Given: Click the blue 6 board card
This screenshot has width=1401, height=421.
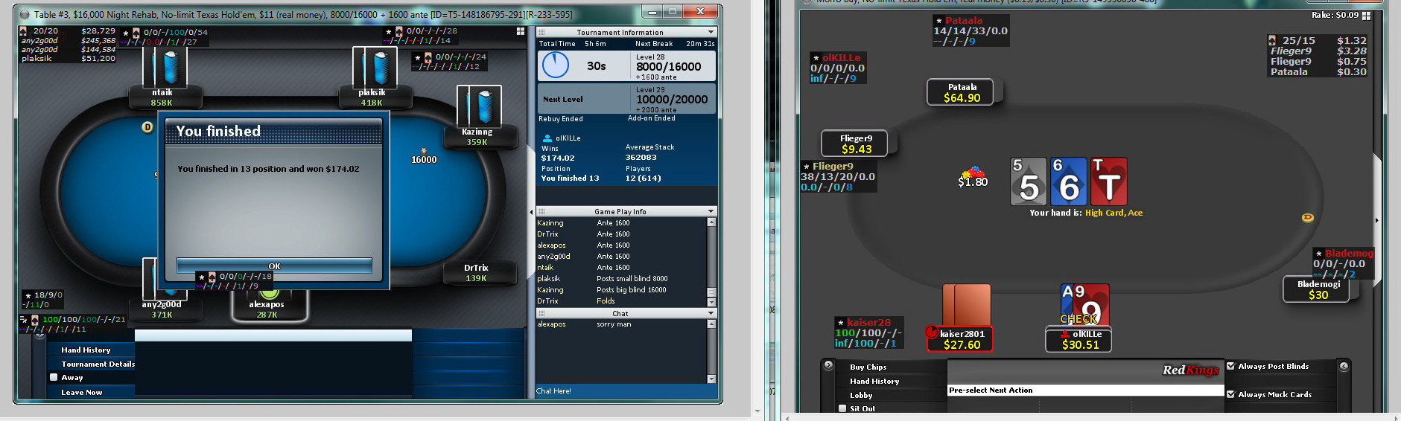Looking at the screenshot, I should (x=1069, y=181).
